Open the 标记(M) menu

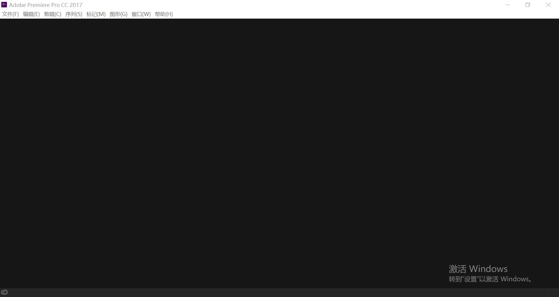[x=96, y=14]
